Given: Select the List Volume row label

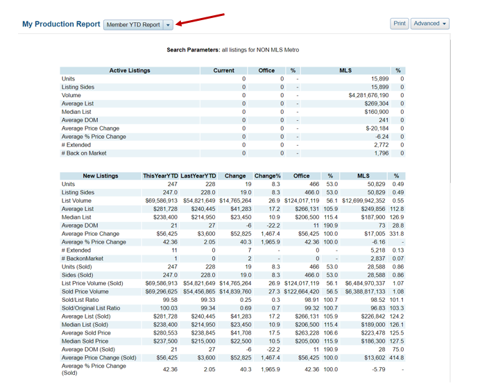Looking at the screenshot, I should [76, 201].
